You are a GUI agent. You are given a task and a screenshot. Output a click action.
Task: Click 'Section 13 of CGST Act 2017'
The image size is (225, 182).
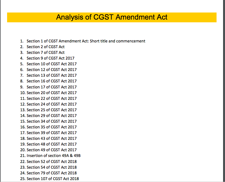point(52,75)
